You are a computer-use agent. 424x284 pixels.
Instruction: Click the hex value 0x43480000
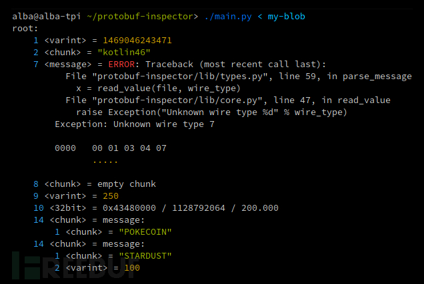(x=129, y=208)
